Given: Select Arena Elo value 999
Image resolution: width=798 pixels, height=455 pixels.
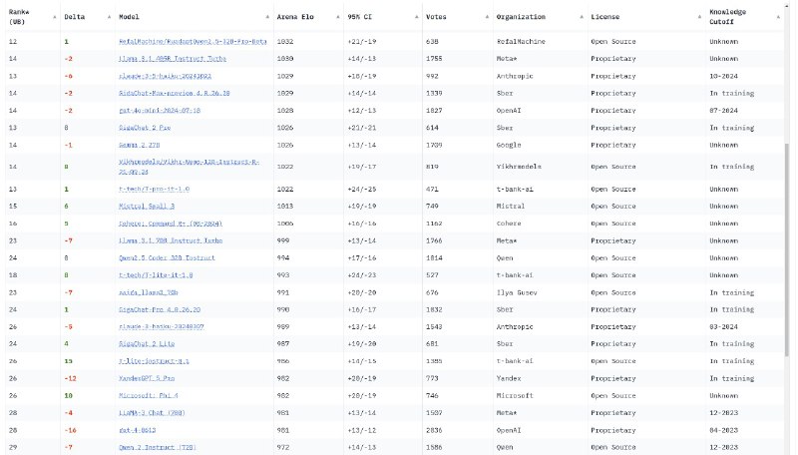Looking at the screenshot, I should [x=283, y=240].
